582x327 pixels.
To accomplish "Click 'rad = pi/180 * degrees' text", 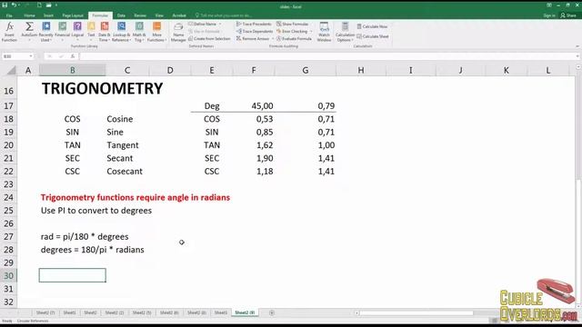I will click(85, 236).
